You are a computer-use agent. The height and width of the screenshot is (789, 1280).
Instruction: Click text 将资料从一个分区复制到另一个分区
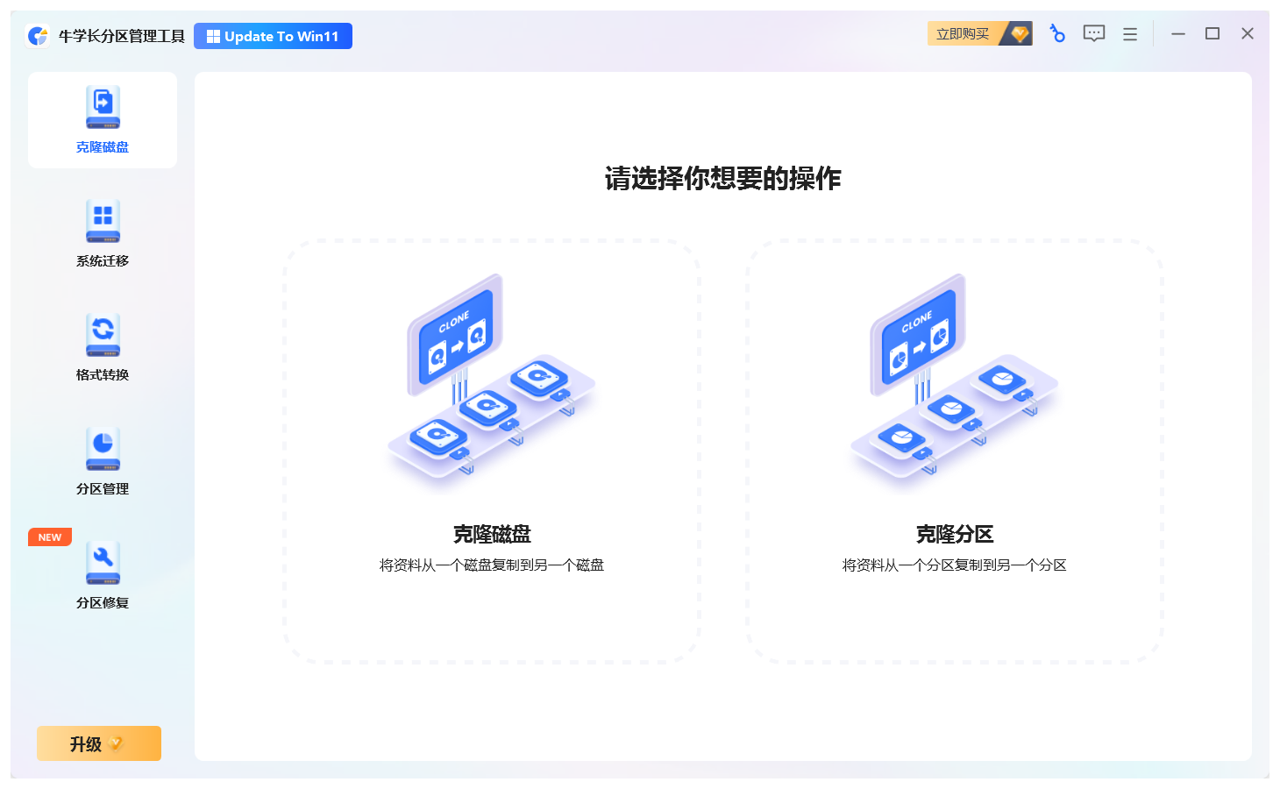tap(955, 565)
